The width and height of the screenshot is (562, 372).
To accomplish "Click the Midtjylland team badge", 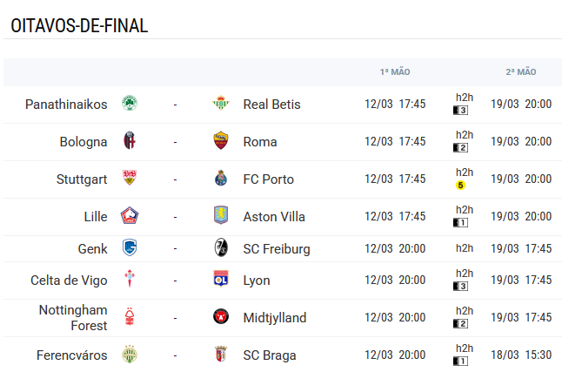I will pyautogui.click(x=220, y=317).
